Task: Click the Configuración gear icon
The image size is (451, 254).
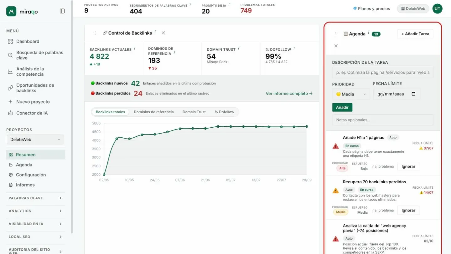Action: 11,175
